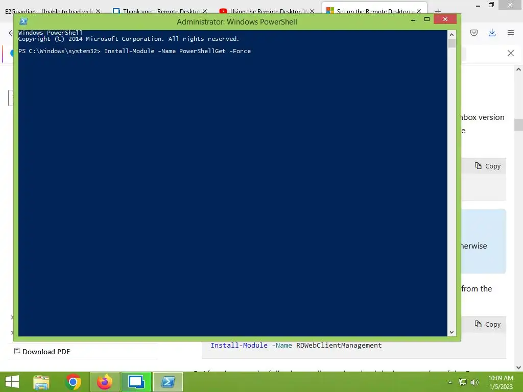
Task: Close the Administrator PowerShell window
Action: tap(445, 19)
